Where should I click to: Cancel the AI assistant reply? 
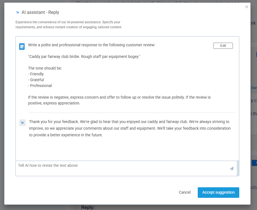pos(184,192)
